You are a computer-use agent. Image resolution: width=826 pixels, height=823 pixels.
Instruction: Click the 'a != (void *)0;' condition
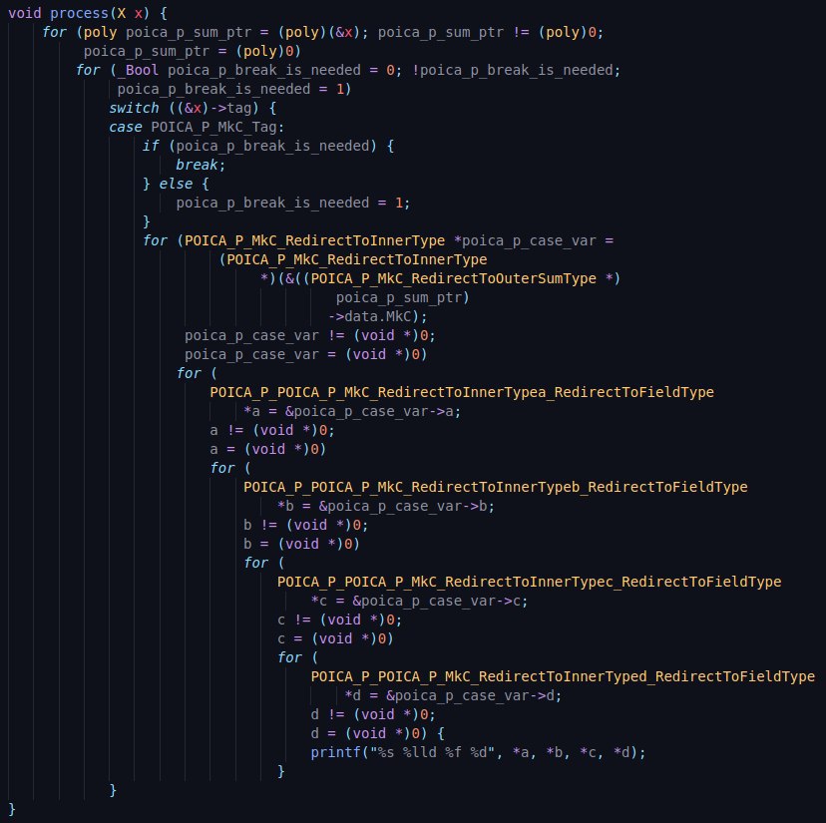tap(272, 431)
